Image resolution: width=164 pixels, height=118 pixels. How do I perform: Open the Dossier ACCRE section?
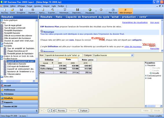coord(19,106)
